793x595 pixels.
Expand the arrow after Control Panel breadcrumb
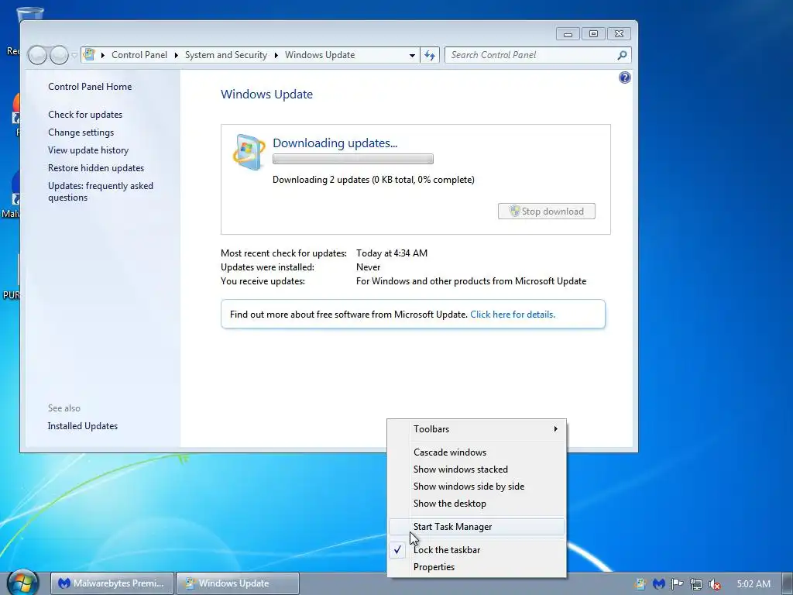click(x=176, y=55)
